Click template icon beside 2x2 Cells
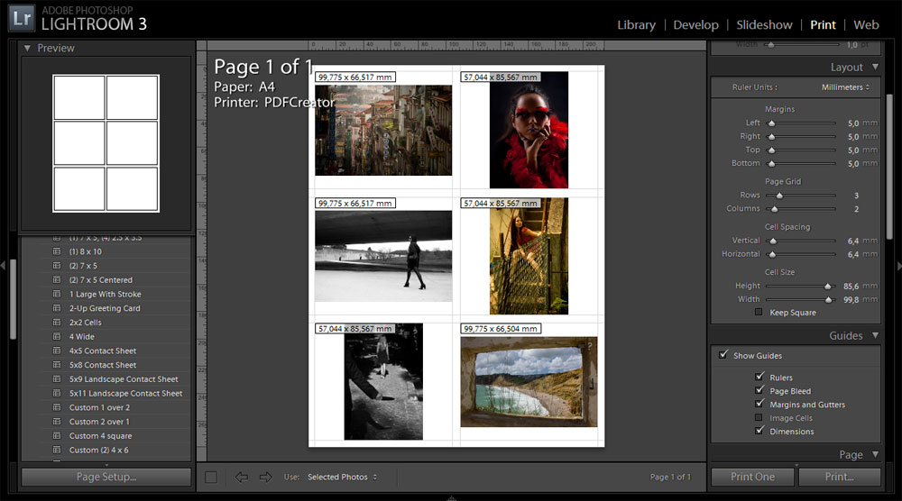Screen dimensions: 902x501 pos(57,322)
